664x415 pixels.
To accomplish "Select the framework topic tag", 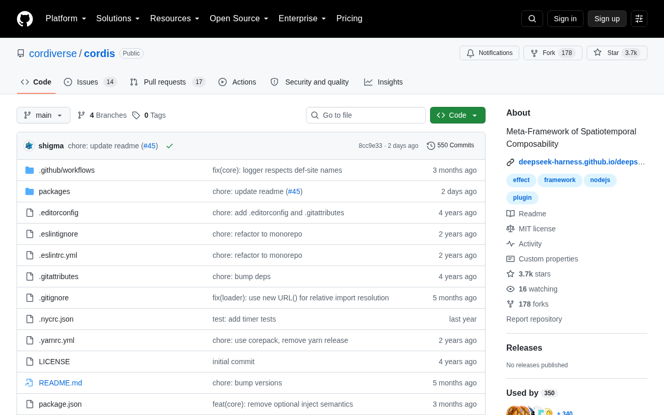I will click(560, 181).
